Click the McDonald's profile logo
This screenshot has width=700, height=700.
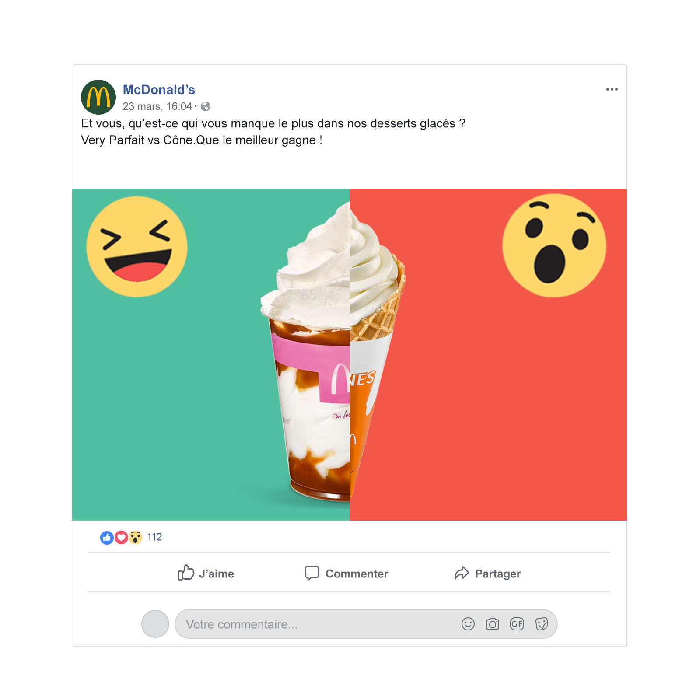[x=98, y=97]
